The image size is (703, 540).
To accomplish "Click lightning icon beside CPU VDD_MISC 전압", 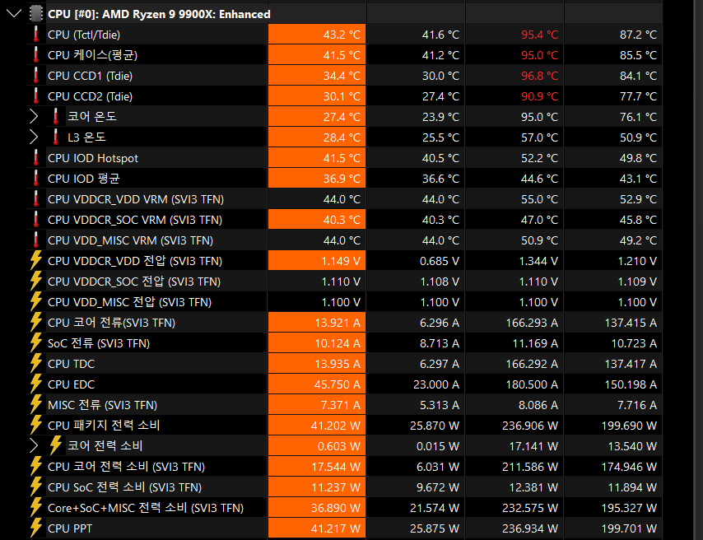I will [36, 302].
